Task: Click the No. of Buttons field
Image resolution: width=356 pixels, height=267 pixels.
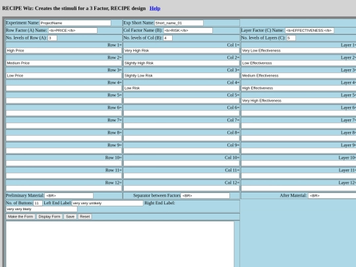Action: pos(38,203)
